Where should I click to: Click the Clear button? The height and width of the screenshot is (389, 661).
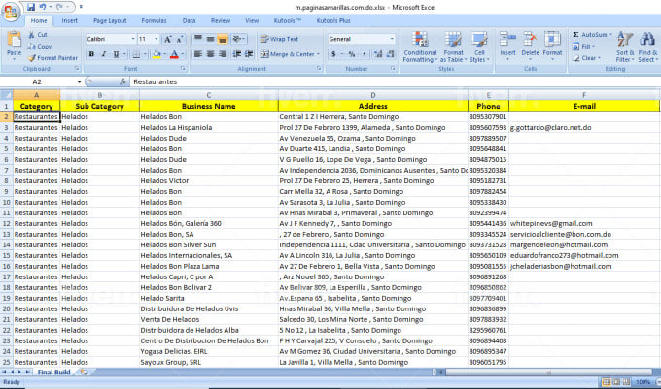point(586,58)
